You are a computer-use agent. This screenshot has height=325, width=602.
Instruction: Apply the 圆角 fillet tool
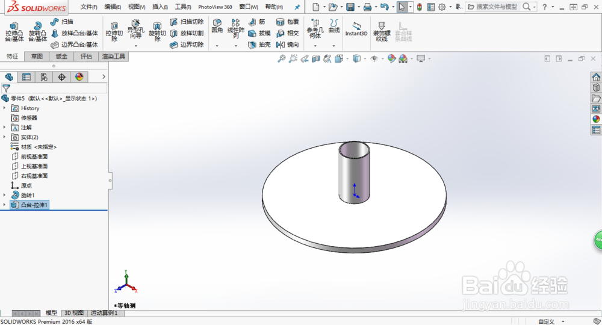[217, 26]
